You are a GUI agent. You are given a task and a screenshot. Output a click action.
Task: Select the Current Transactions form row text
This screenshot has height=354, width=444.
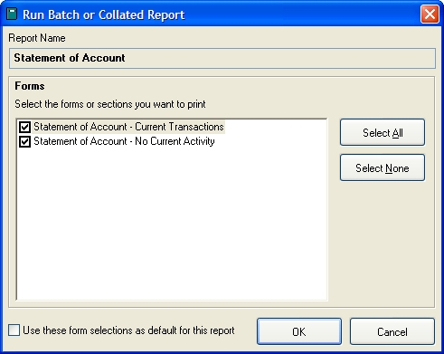(128, 127)
